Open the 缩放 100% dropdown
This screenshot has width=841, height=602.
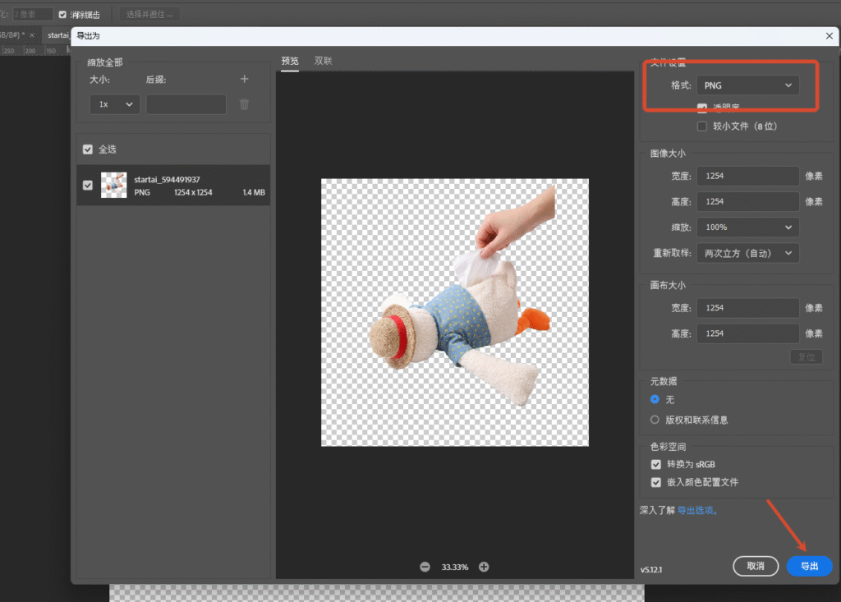(747, 227)
